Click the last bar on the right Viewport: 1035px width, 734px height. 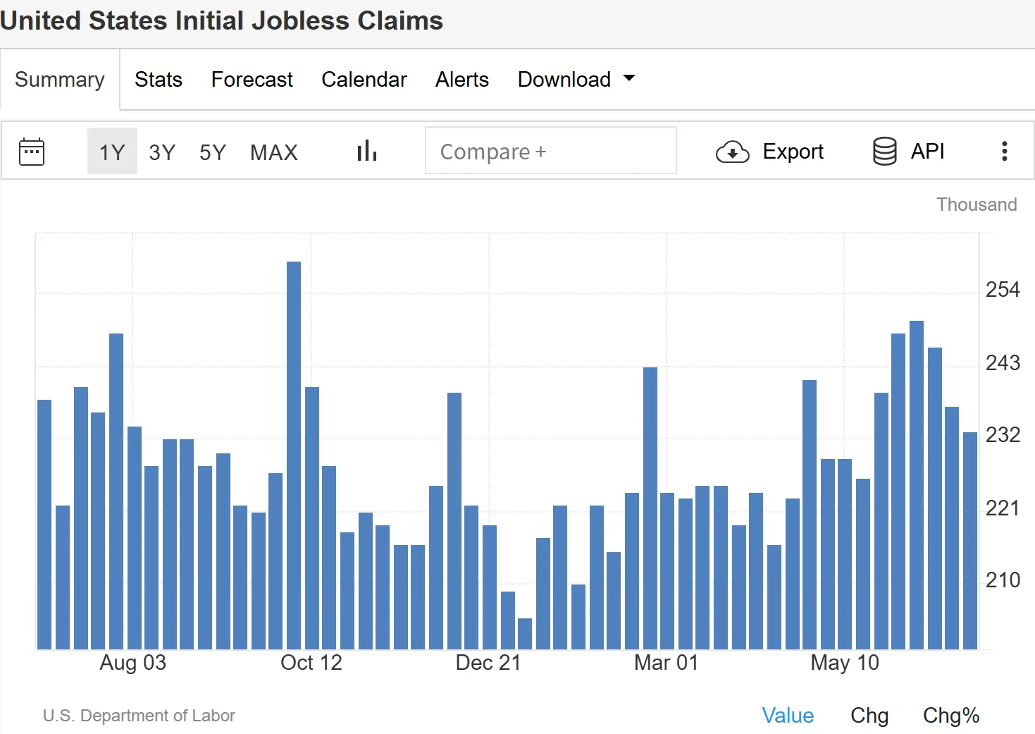click(970, 541)
